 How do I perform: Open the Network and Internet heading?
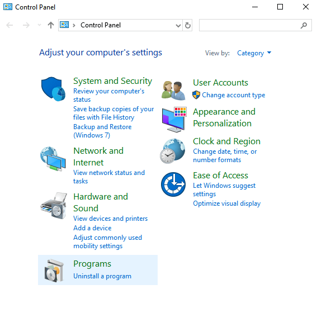(98, 157)
